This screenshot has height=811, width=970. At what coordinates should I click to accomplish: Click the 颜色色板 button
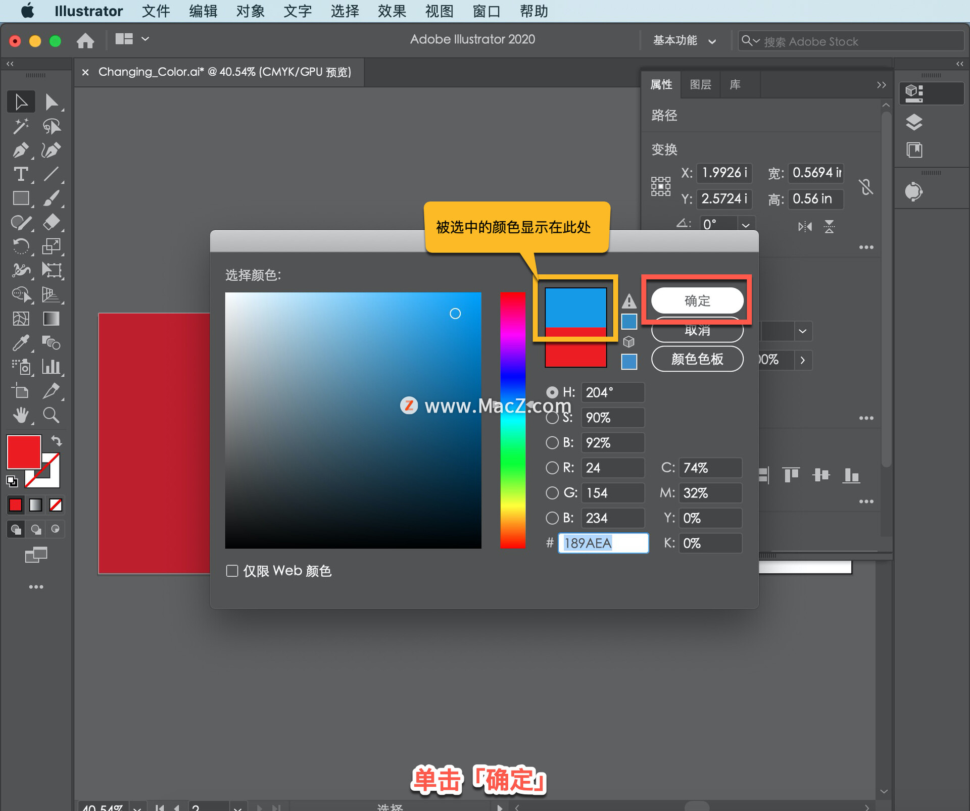click(697, 359)
